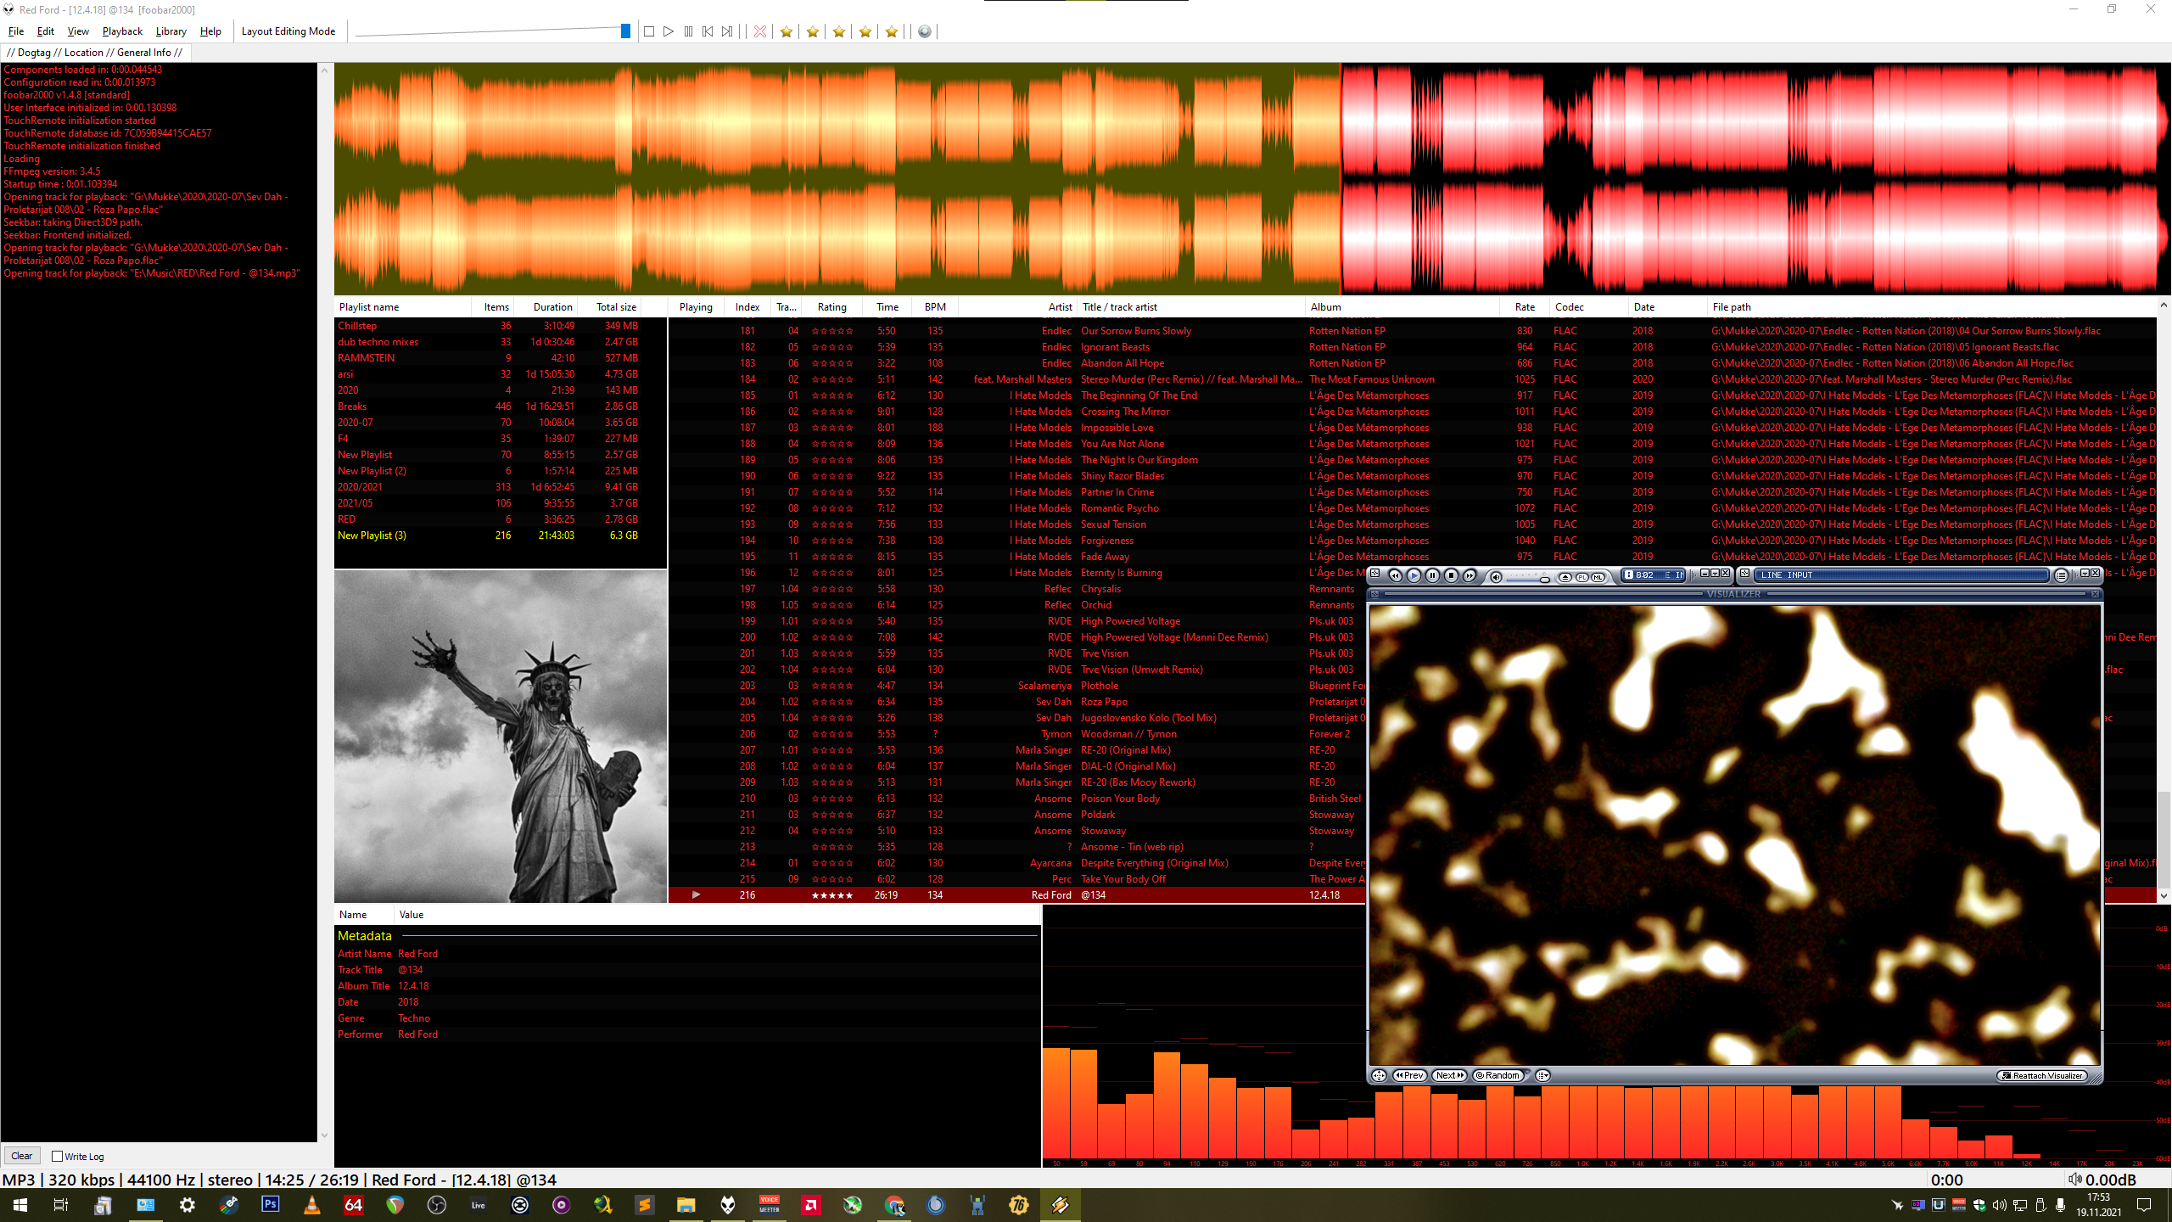Close the VISUALIZER panel

[x=2095, y=594]
